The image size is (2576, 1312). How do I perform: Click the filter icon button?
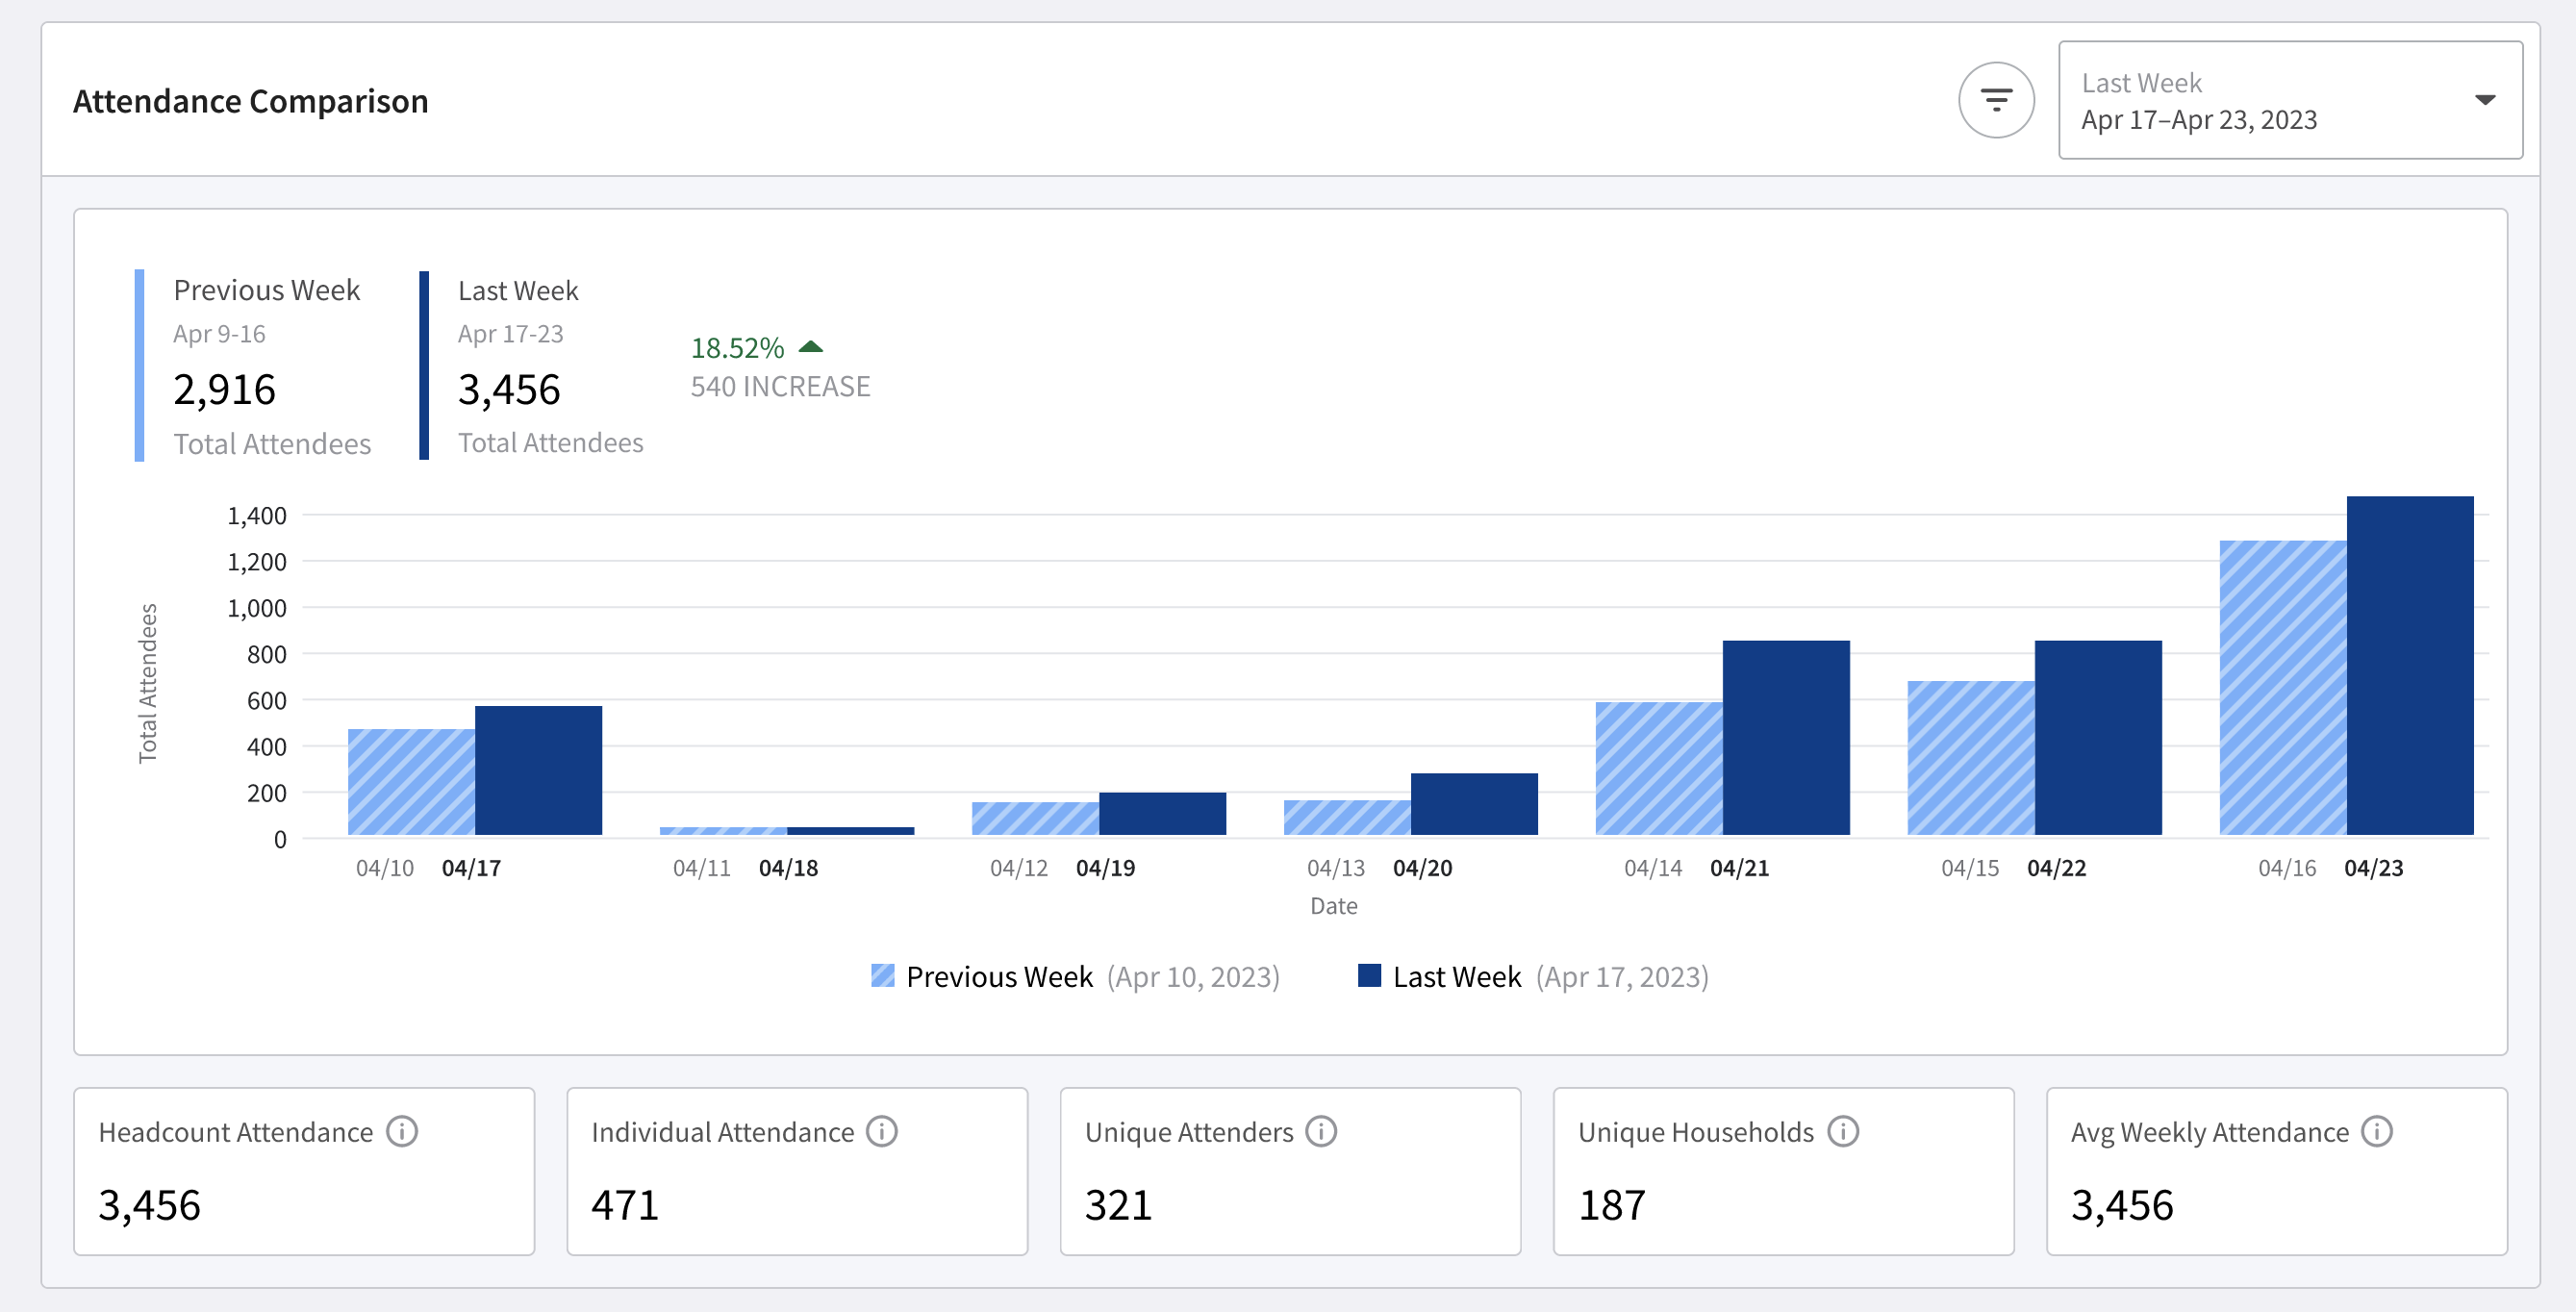pyautogui.click(x=1995, y=100)
